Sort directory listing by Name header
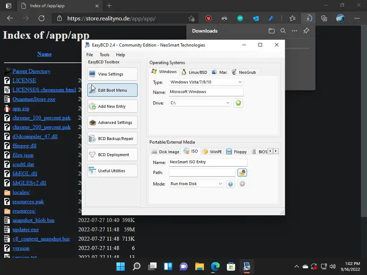 point(44,54)
